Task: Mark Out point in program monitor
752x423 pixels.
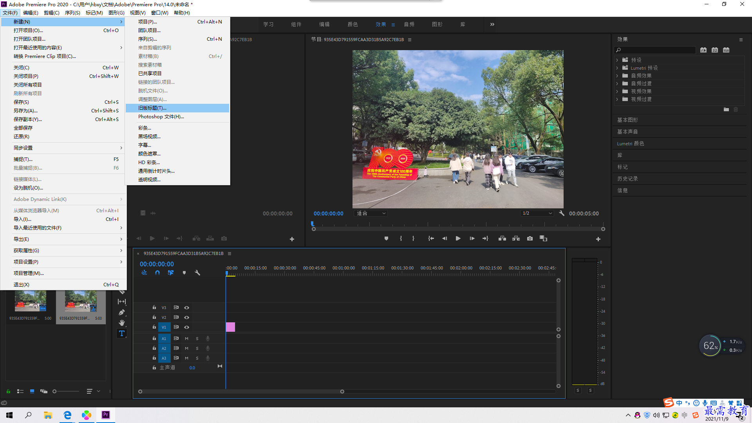Action: [x=413, y=239]
